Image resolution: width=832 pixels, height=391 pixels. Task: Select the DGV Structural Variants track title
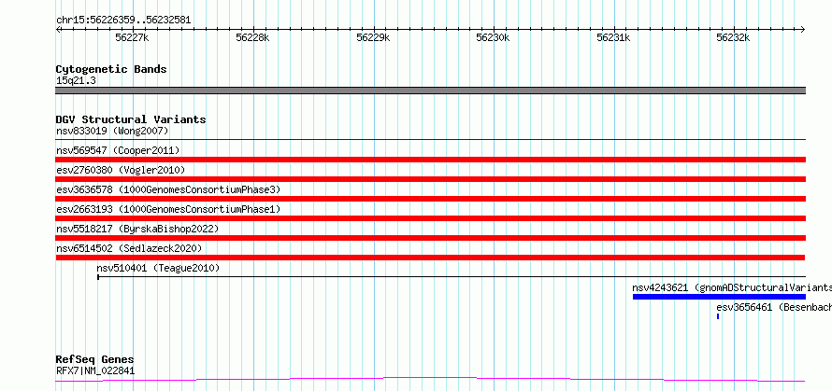click(131, 119)
